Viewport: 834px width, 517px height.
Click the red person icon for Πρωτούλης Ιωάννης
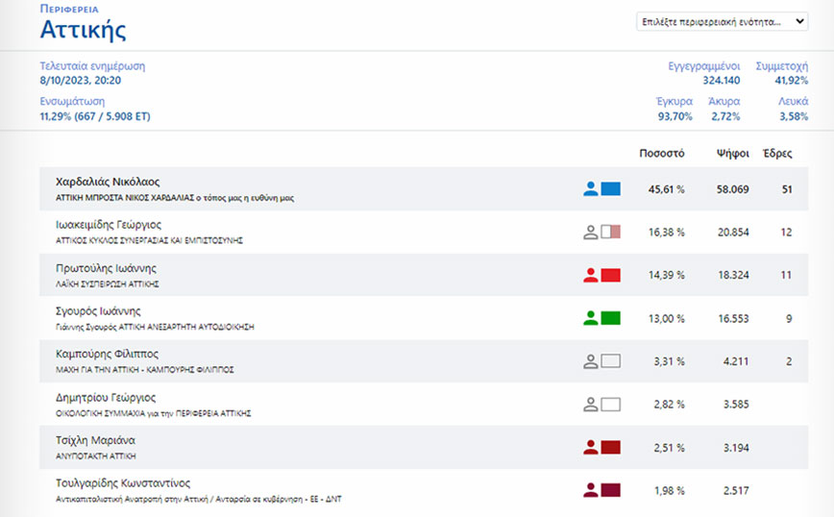click(x=590, y=276)
